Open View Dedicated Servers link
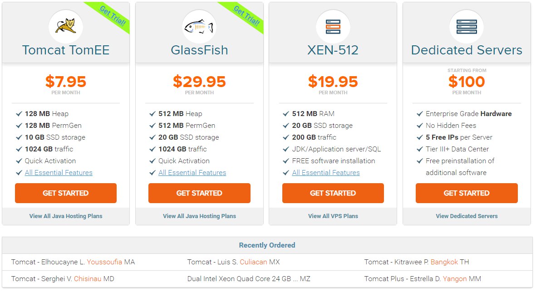This screenshot has height=292, width=536. 467,216
